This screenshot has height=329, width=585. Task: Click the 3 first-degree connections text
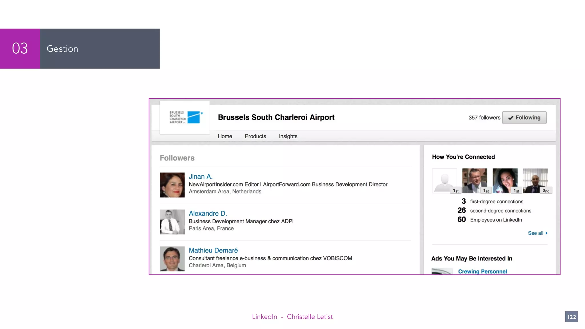tap(492, 201)
